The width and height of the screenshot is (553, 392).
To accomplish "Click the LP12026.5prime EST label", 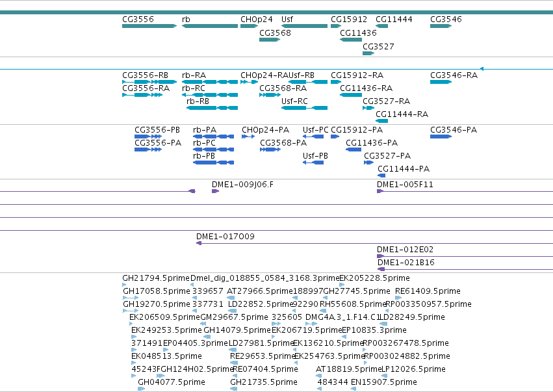I will (x=414, y=369).
